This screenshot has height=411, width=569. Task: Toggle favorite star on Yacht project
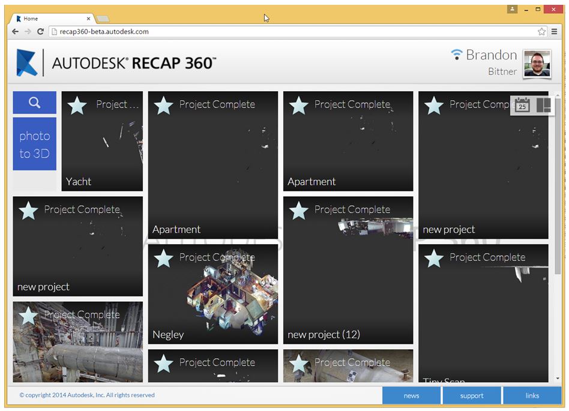point(77,106)
